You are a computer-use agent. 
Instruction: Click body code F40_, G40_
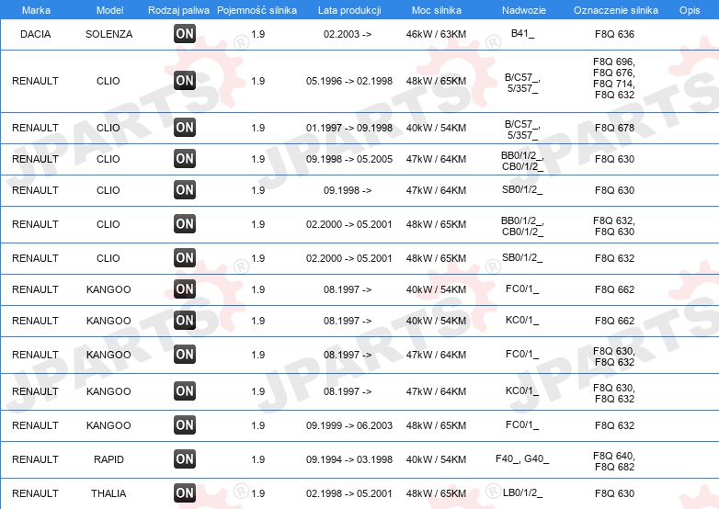click(522, 458)
